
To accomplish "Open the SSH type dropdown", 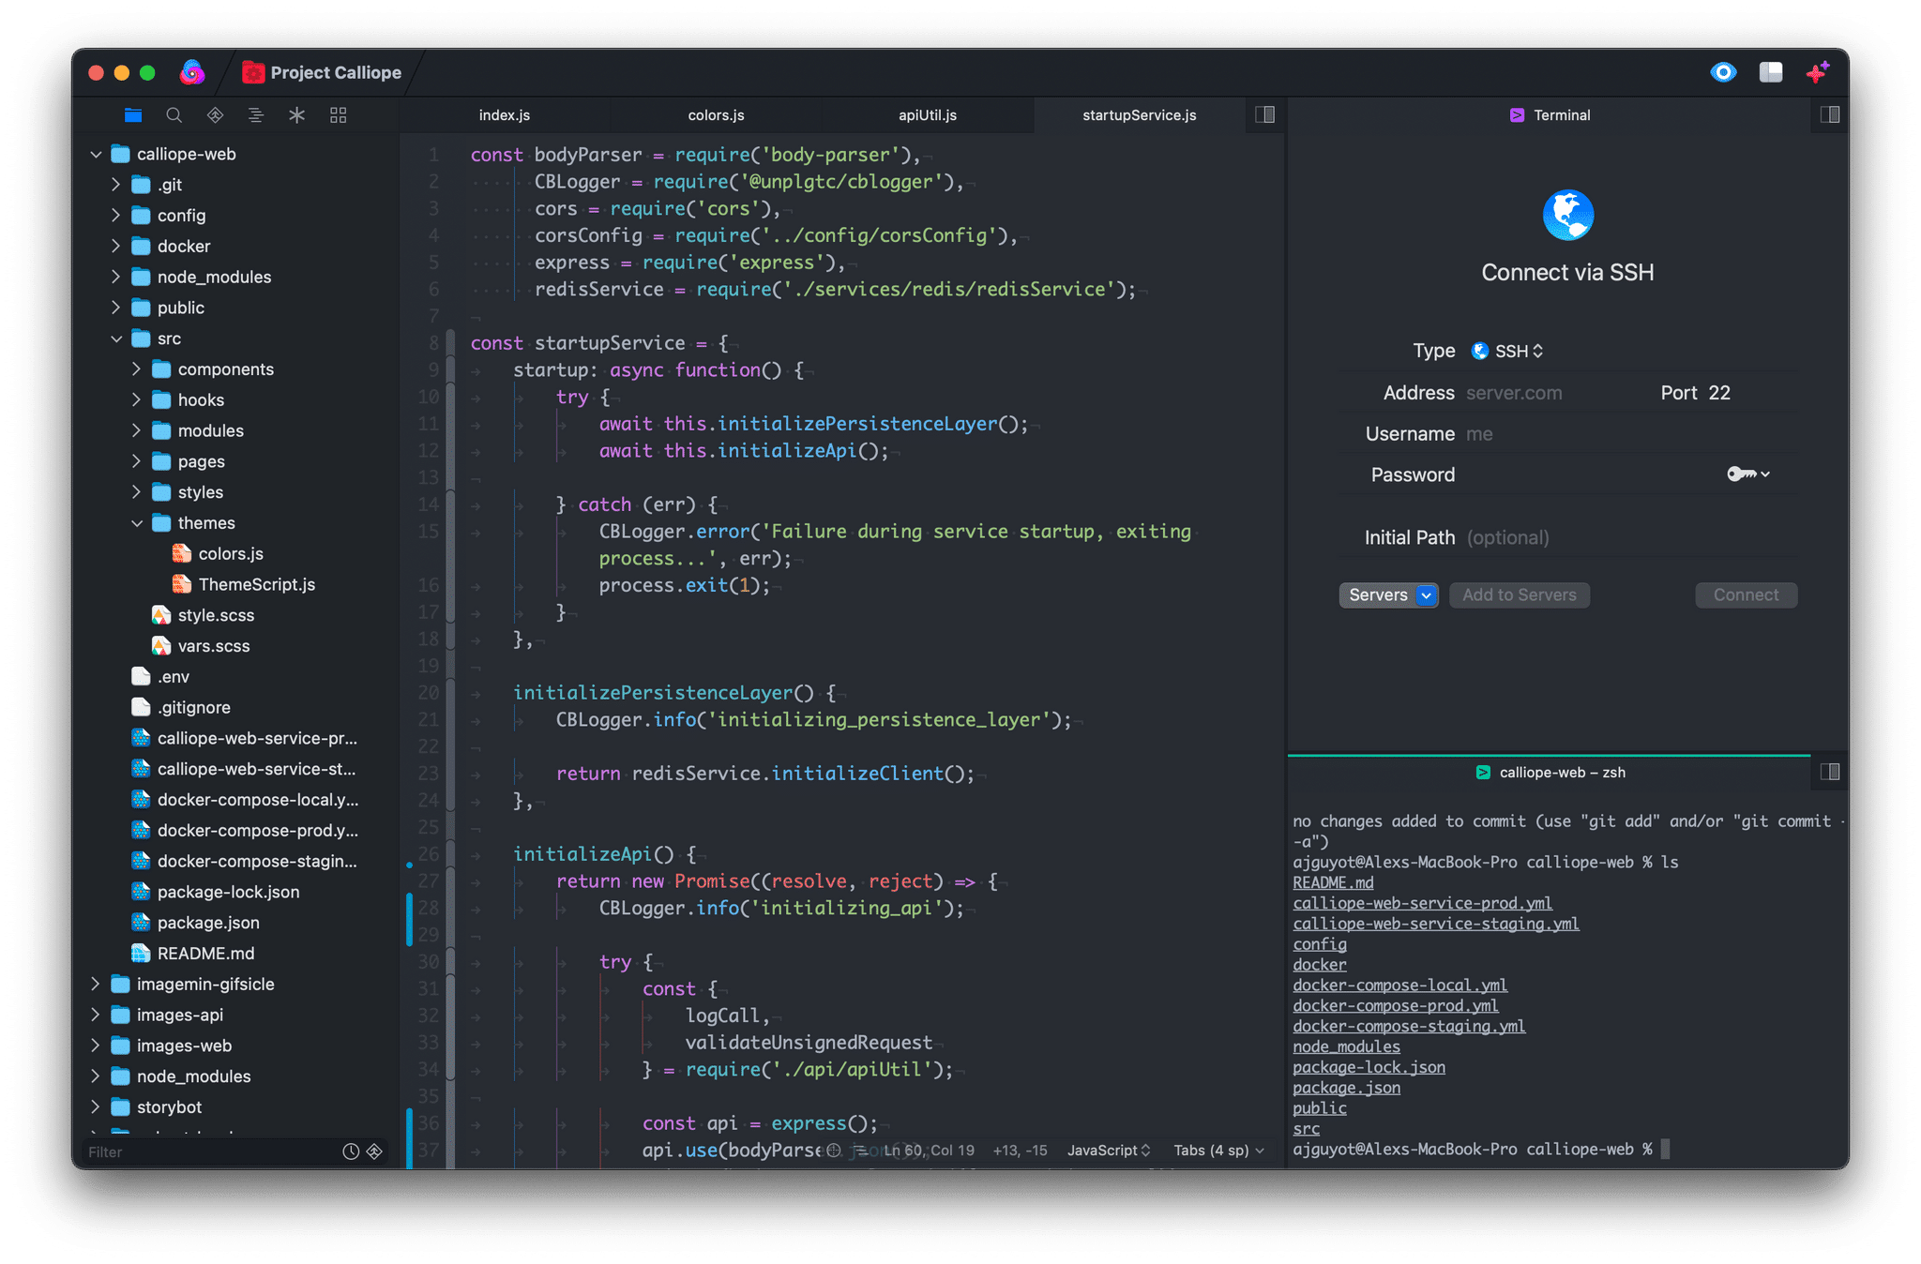I will pyautogui.click(x=1506, y=351).
